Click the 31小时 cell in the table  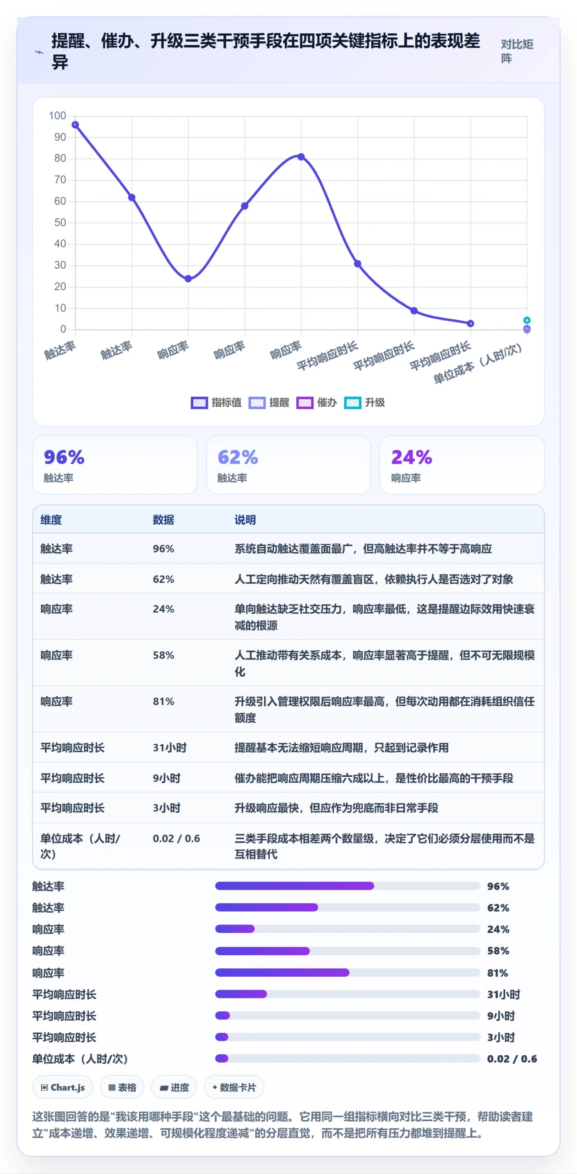170,748
